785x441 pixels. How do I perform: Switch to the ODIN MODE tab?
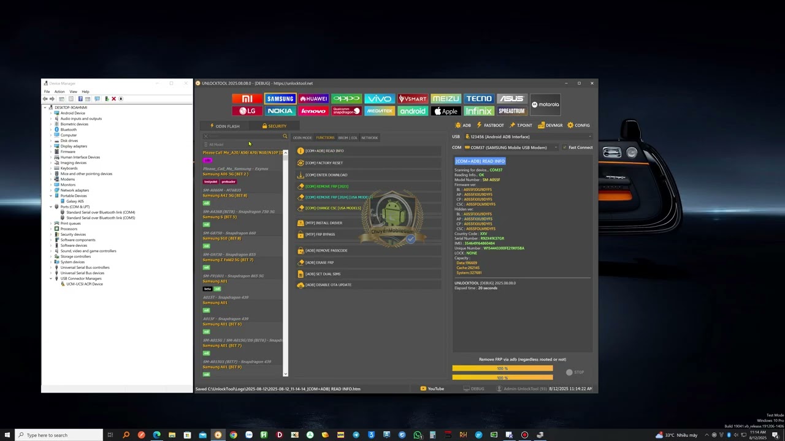point(302,138)
